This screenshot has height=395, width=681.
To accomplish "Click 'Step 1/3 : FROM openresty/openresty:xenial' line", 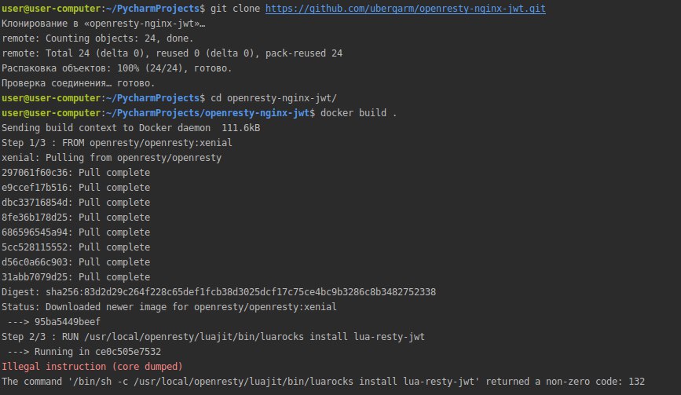I will click(117, 143).
